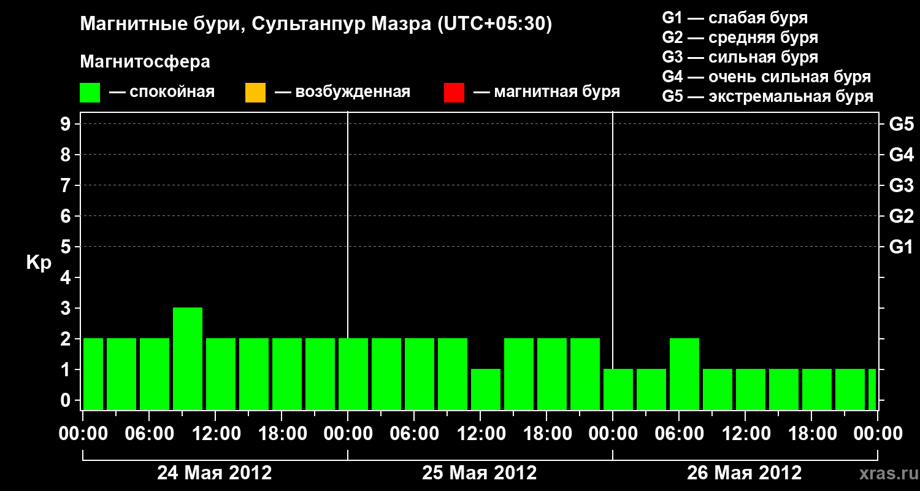Click the '18:00' time label under 24 May

point(282,433)
